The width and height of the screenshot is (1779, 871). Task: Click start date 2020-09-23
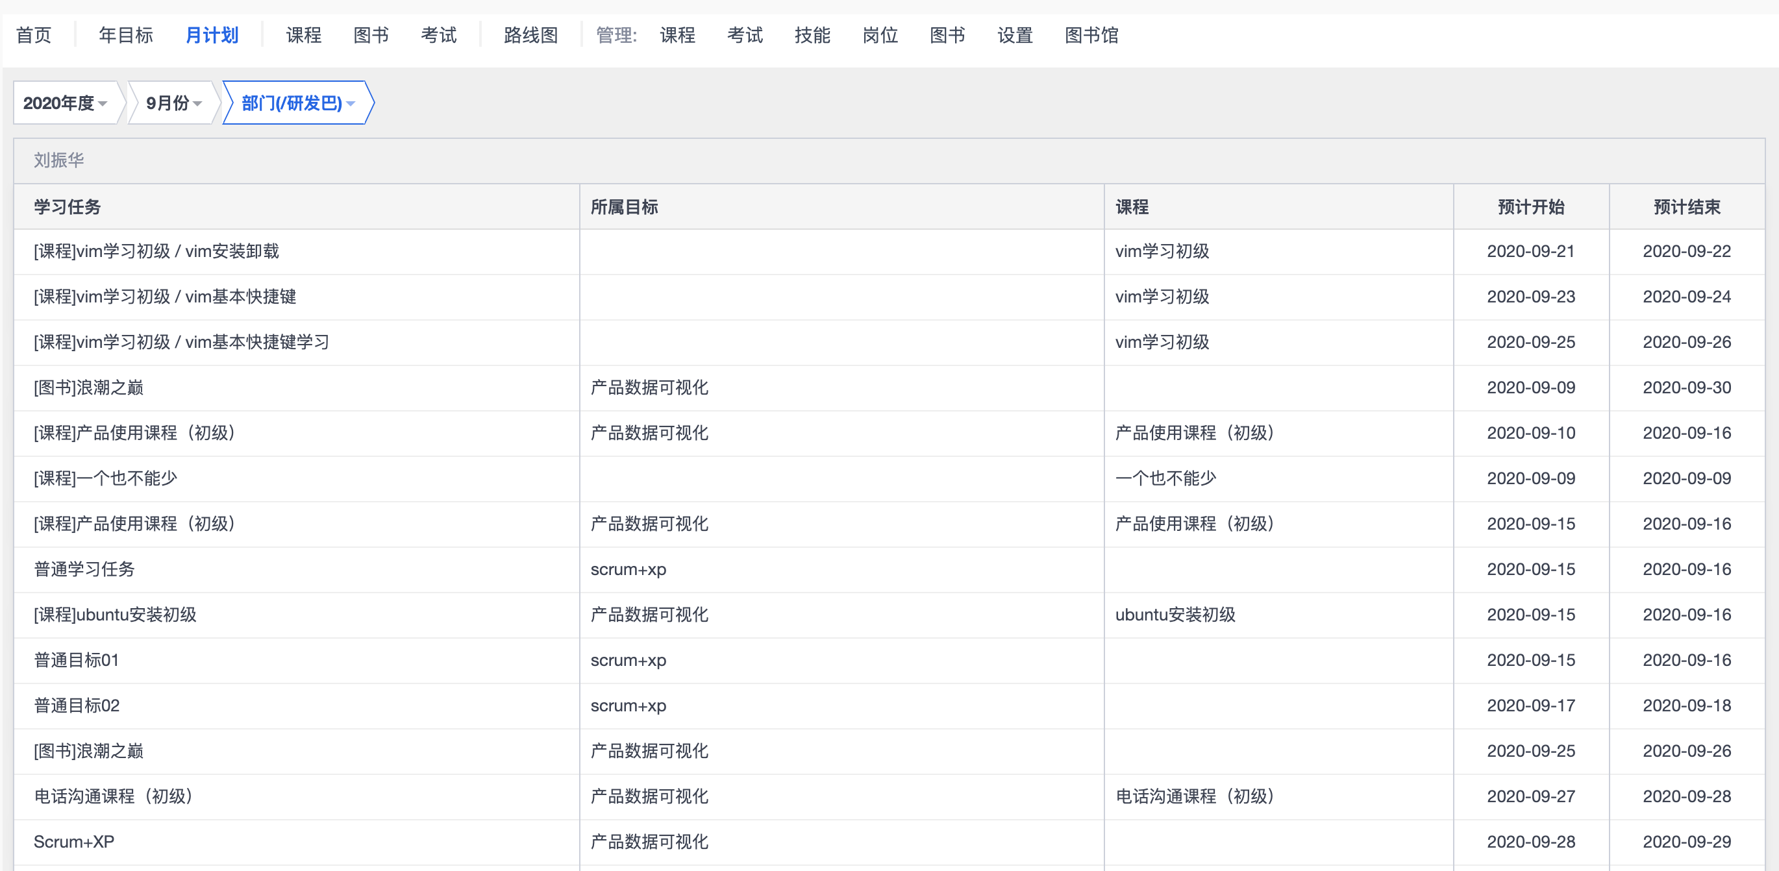tap(1531, 297)
